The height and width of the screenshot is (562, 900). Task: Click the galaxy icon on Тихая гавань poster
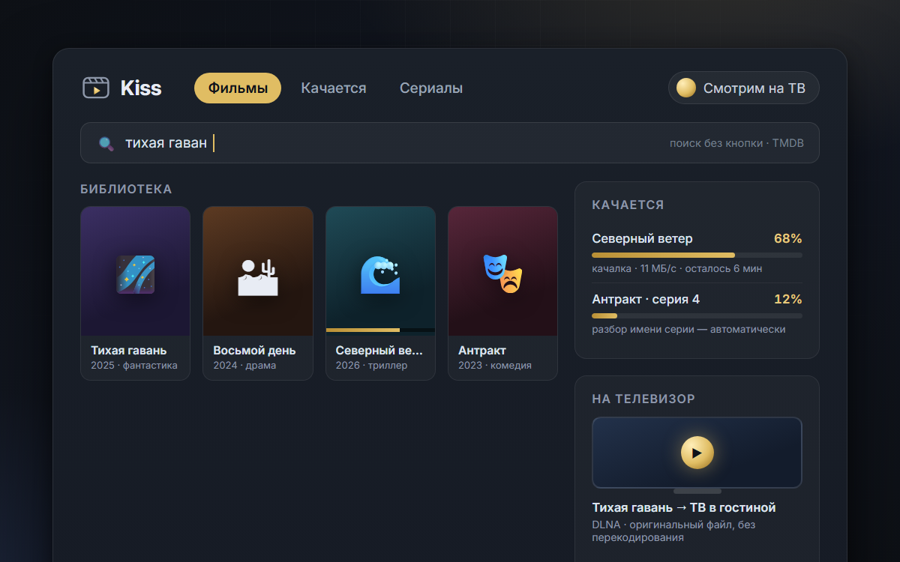136,274
